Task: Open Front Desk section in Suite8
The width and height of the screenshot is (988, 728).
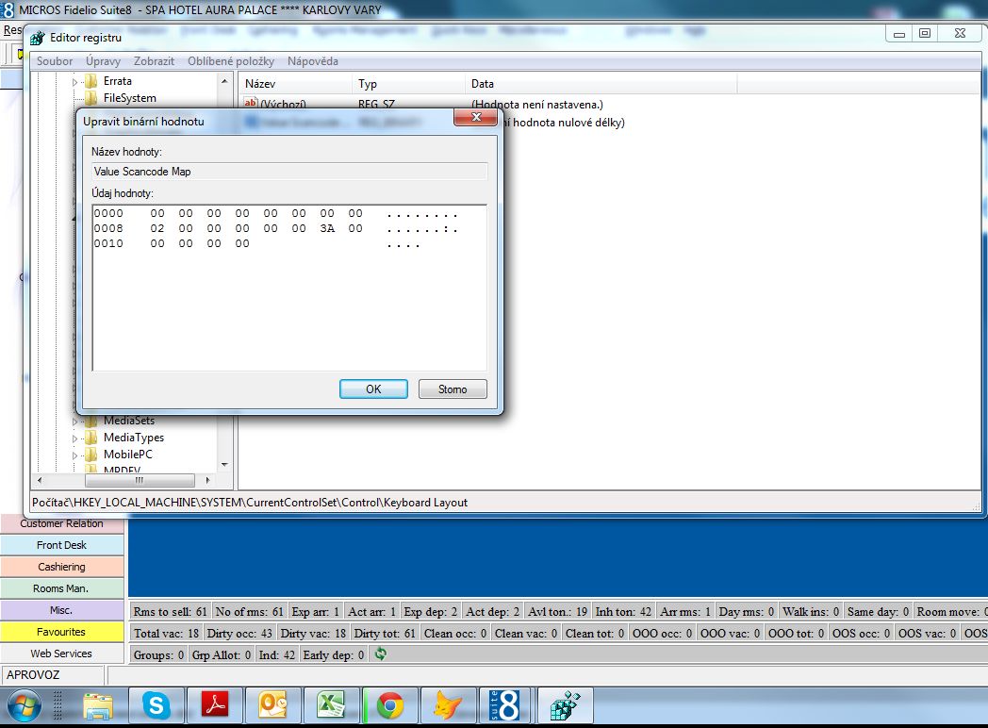Action: tap(62, 545)
